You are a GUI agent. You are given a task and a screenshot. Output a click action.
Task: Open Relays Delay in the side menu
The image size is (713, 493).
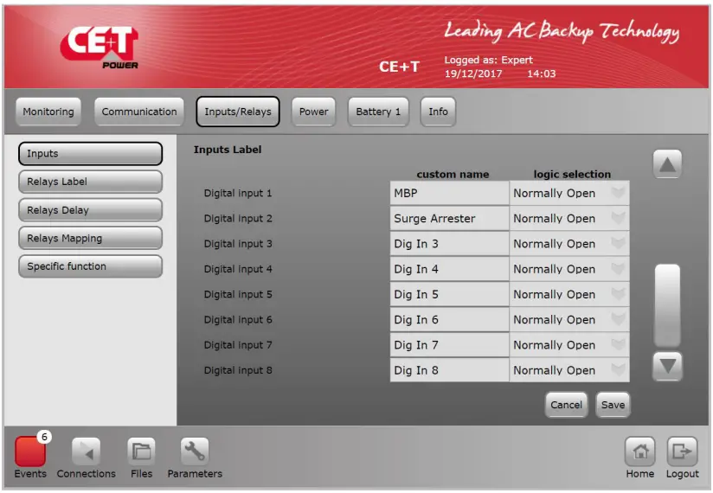point(91,210)
